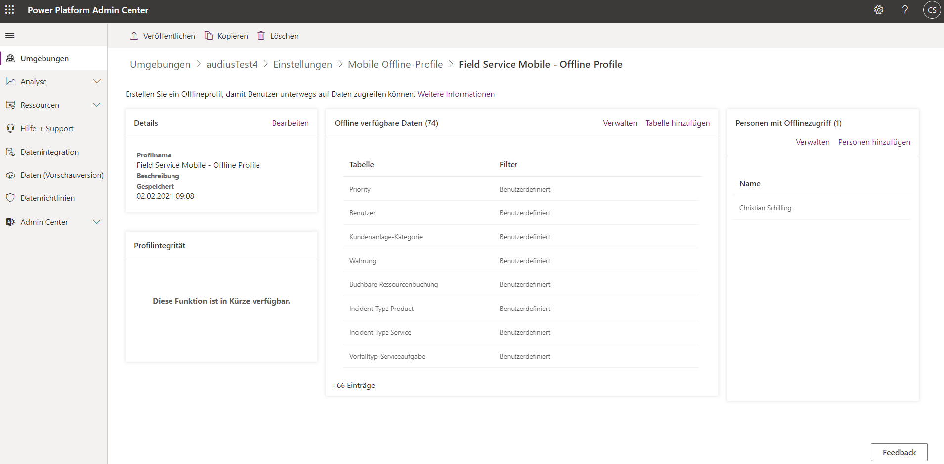
Task: Open the settings gear icon
Action: [879, 10]
